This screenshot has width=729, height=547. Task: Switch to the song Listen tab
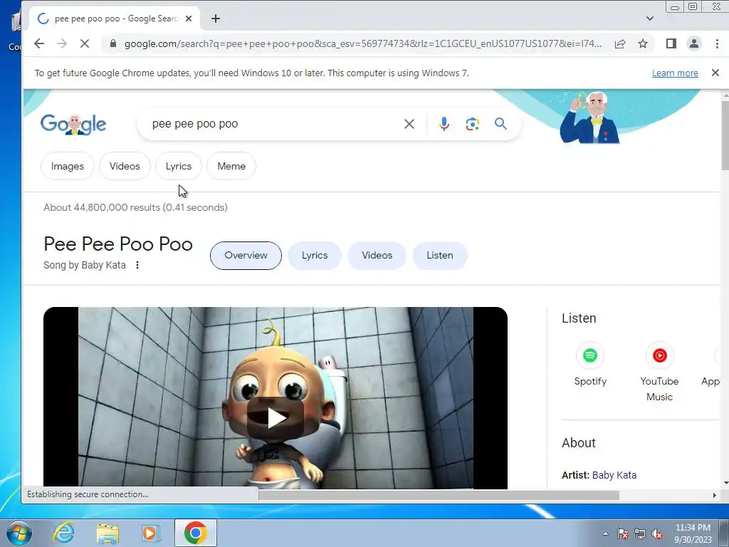(440, 256)
